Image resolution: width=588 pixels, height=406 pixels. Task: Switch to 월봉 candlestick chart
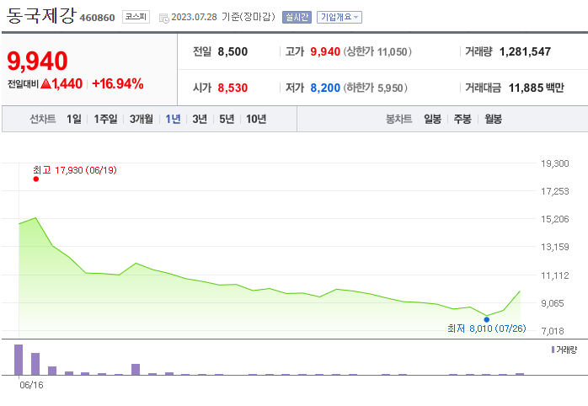tap(493, 120)
